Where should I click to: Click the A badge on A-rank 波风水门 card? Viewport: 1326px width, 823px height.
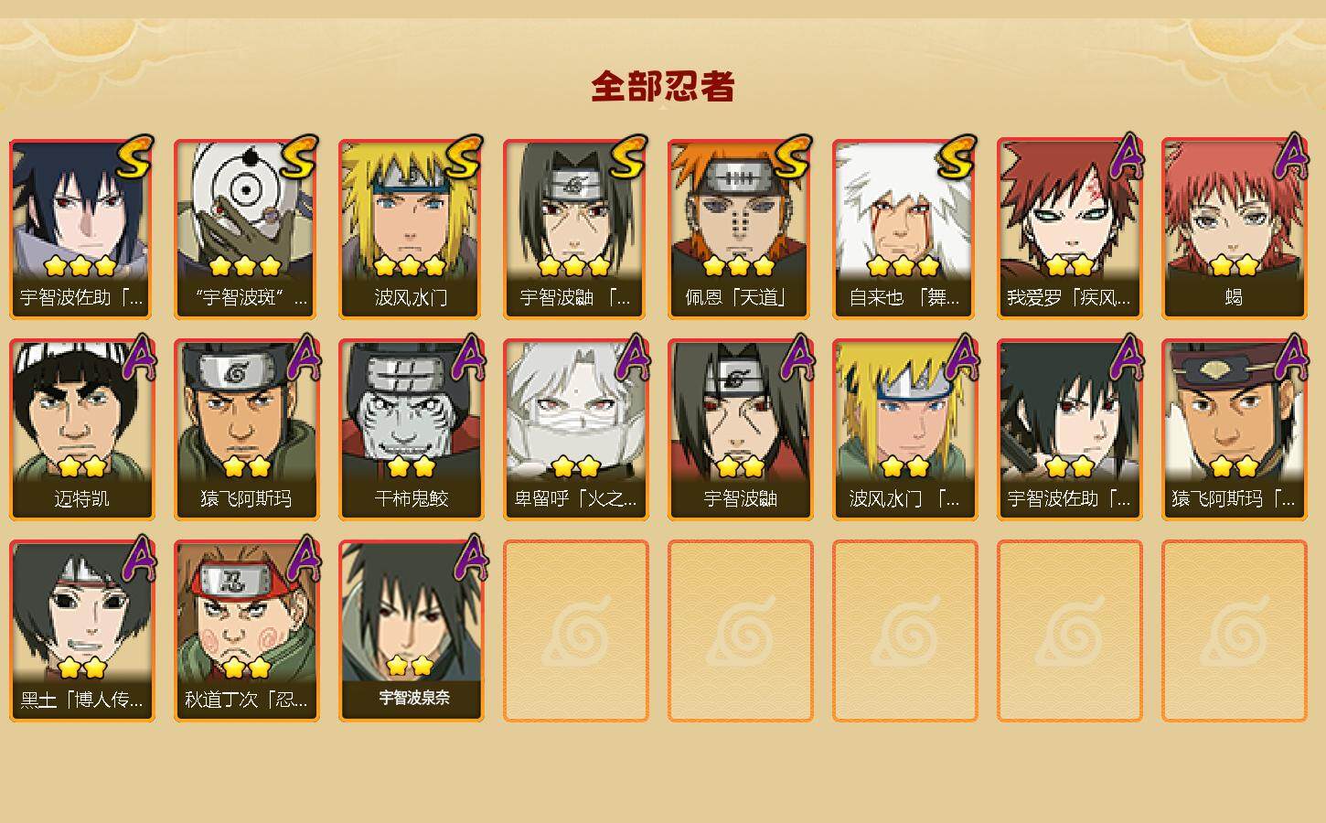point(963,358)
